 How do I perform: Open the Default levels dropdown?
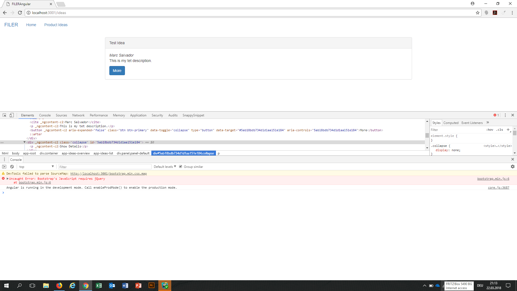[x=165, y=166]
